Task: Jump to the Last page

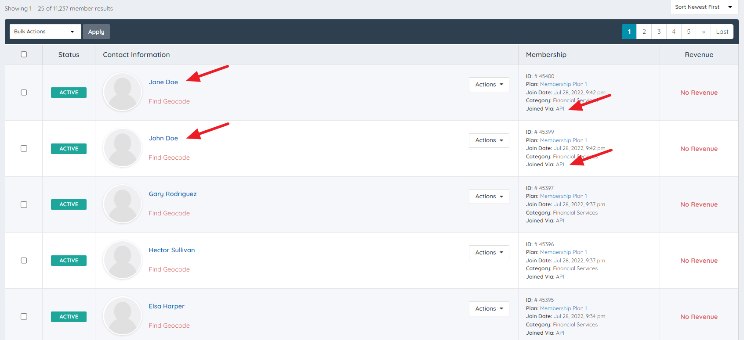Action: tap(722, 32)
